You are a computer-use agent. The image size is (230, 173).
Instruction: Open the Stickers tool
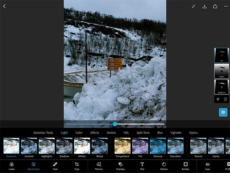point(164,166)
